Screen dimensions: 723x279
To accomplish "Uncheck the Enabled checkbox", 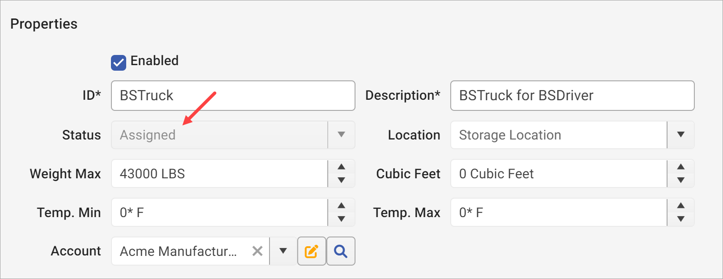I will pyautogui.click(x=119, y=63).
